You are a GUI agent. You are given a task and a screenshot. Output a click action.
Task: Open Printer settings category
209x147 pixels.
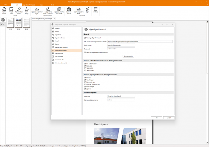click(x=67, y=32)
